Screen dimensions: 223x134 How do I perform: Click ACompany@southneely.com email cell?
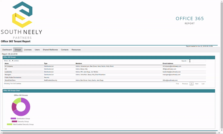pos(172,66)
